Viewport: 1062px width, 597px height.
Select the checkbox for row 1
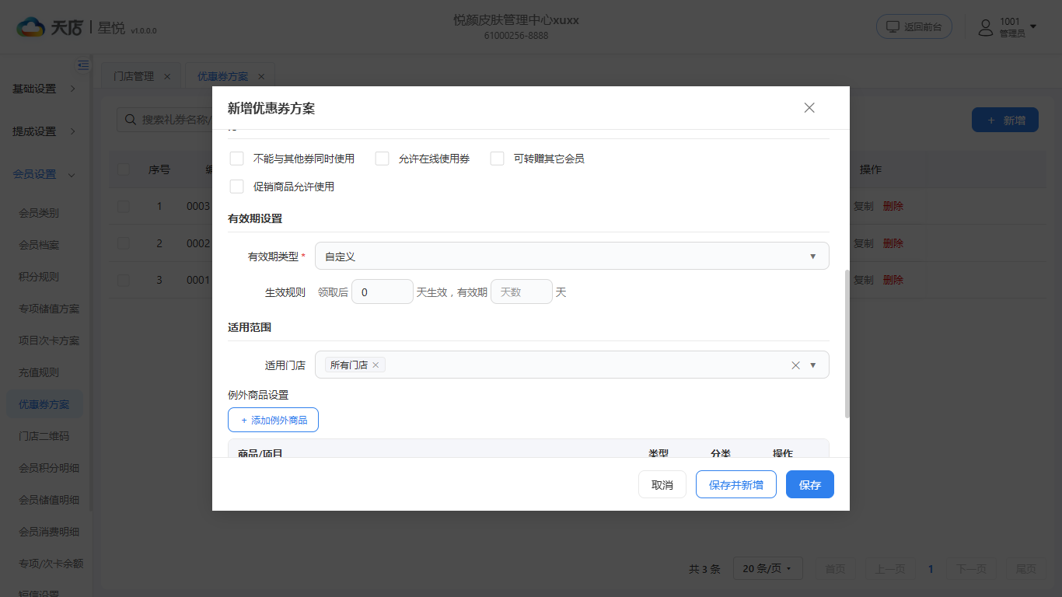click(124, 206)
